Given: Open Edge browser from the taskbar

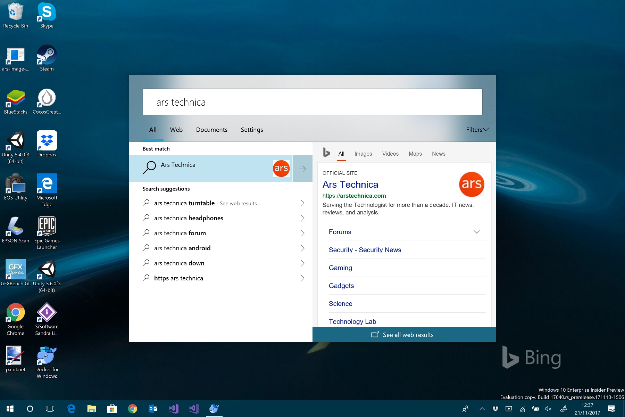Looking at the screenshot, I should click(x=71, y=409).
